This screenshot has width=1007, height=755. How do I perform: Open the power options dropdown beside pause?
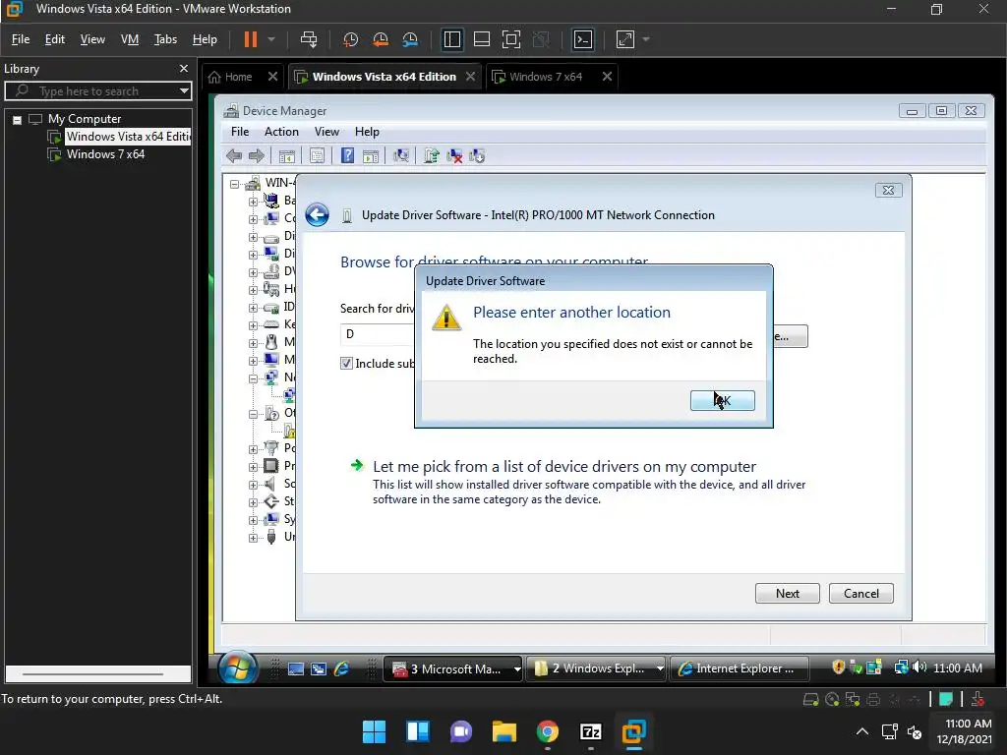(x=271, y=39)
